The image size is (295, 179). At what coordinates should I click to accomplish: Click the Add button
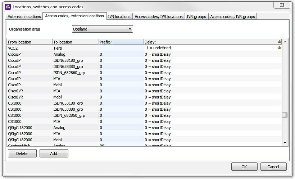coord(54,153)
